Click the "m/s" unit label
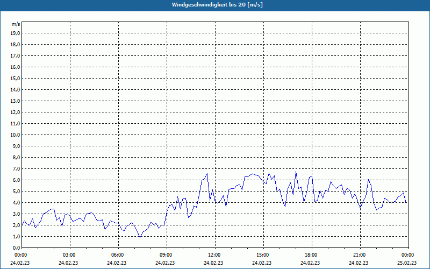The height and width of the screenshot is (269, 430). [x=16, y=24]
